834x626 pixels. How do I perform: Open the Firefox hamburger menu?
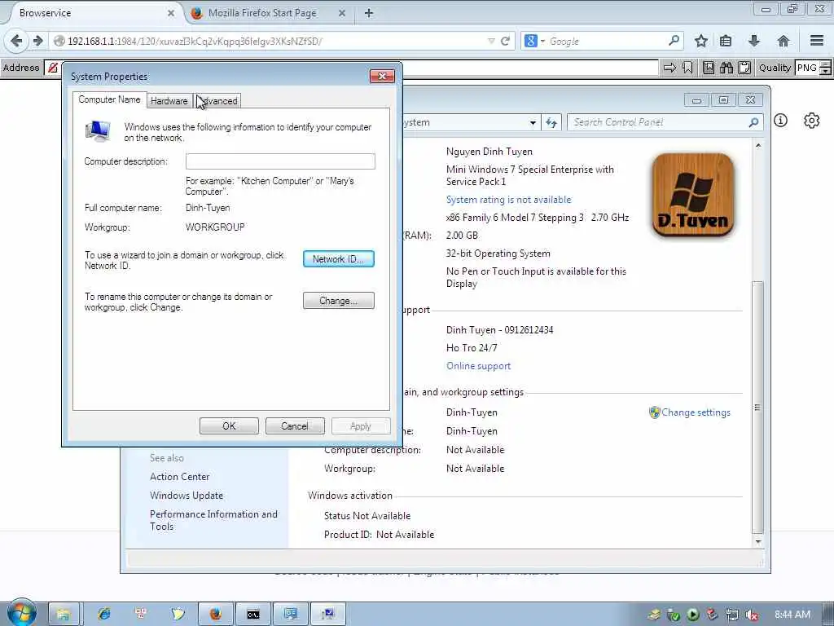(817, 41)
